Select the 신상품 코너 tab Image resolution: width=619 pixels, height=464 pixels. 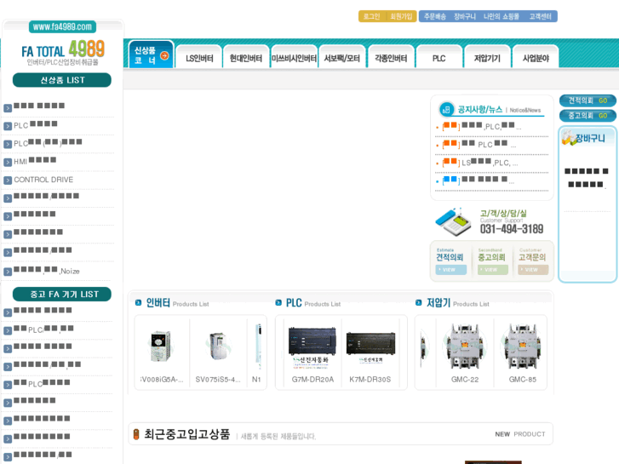[152, 54]
